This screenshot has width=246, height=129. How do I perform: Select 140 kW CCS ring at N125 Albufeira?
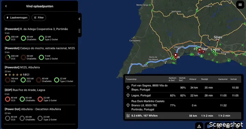click(x=8, y=80)
